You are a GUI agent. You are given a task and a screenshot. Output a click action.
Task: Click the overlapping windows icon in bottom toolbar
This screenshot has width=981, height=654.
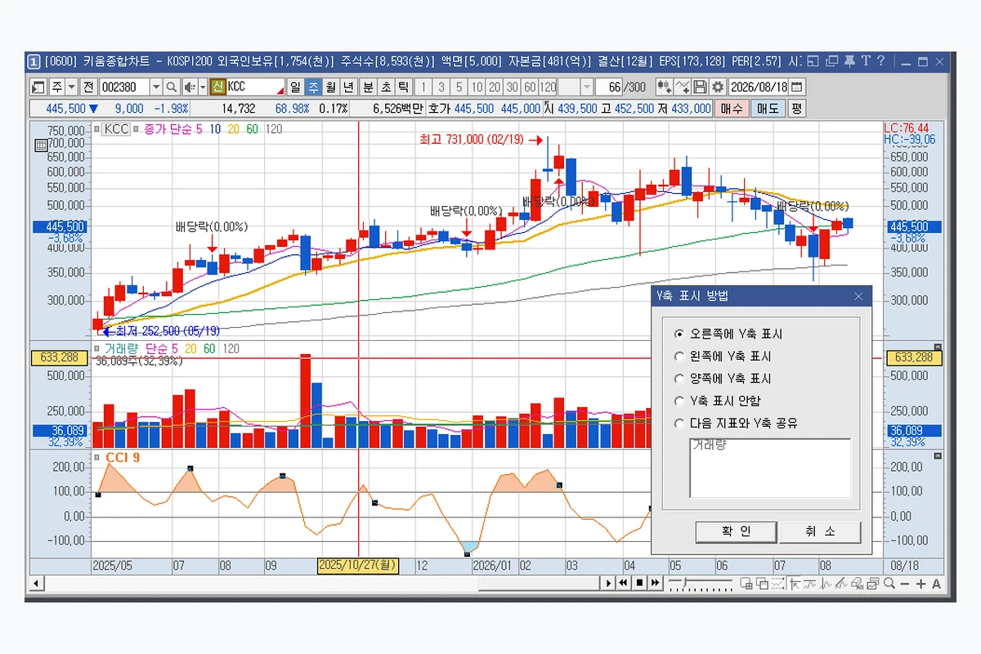point(762,583)
